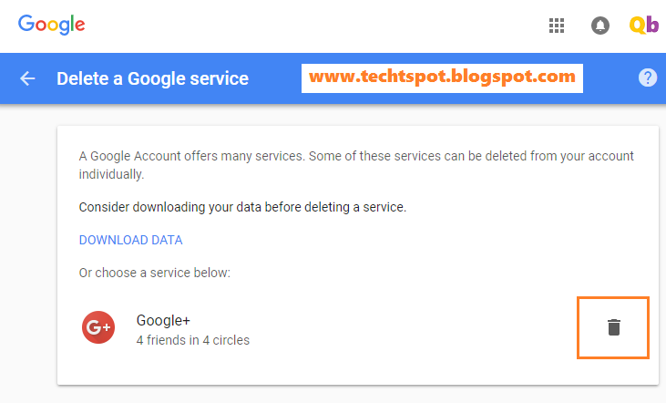Viewport: 666px width, 403px height.
Task: Open the notifications bell
Action: (600, 26)
